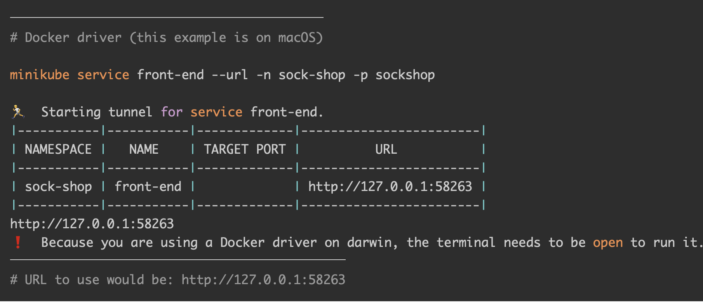703x302 pixels.
Task: Click the '--url' flag in the command
Action: tap(230, 75)
